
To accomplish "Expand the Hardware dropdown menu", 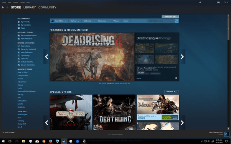I will click(103, 21).
